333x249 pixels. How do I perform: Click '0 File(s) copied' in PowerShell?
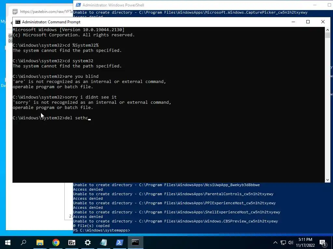91,226
